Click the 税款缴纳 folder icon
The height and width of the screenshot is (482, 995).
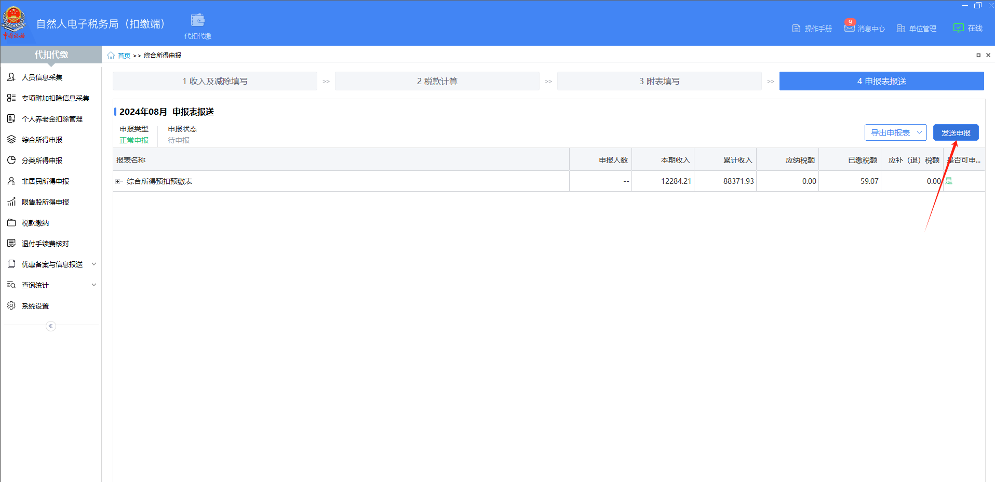[11, 222]
